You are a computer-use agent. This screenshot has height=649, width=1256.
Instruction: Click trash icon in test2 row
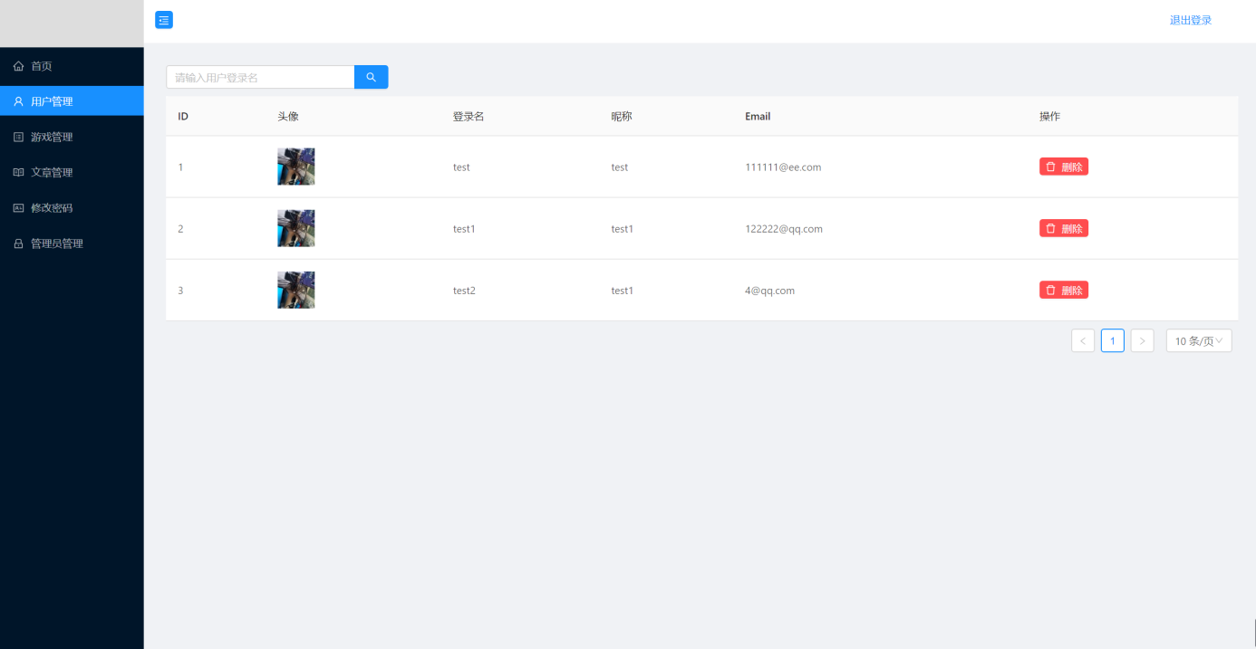[x=1050, y=290]
